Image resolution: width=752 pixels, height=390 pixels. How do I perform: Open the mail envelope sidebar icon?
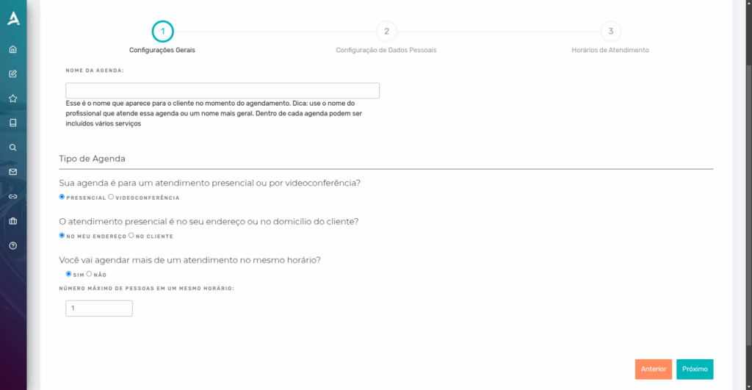click(13, 172)
